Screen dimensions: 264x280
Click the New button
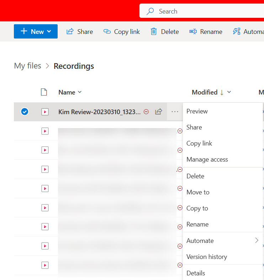pyautogui.click(x=36, y=31)
